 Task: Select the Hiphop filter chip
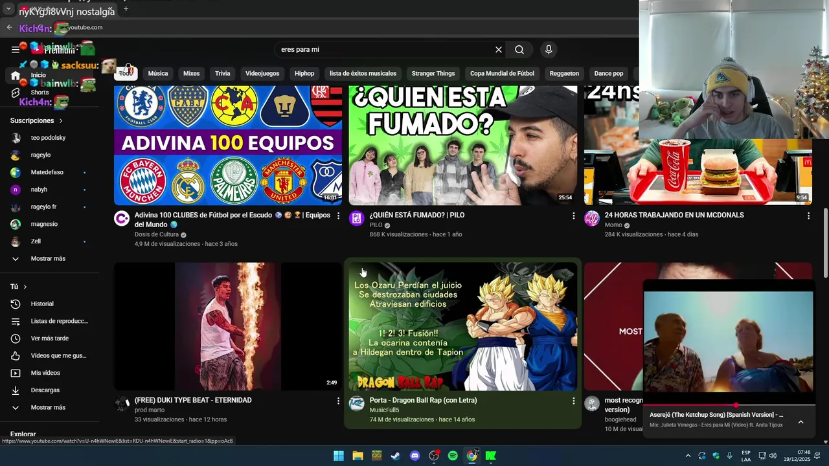(x=304, y=74)
